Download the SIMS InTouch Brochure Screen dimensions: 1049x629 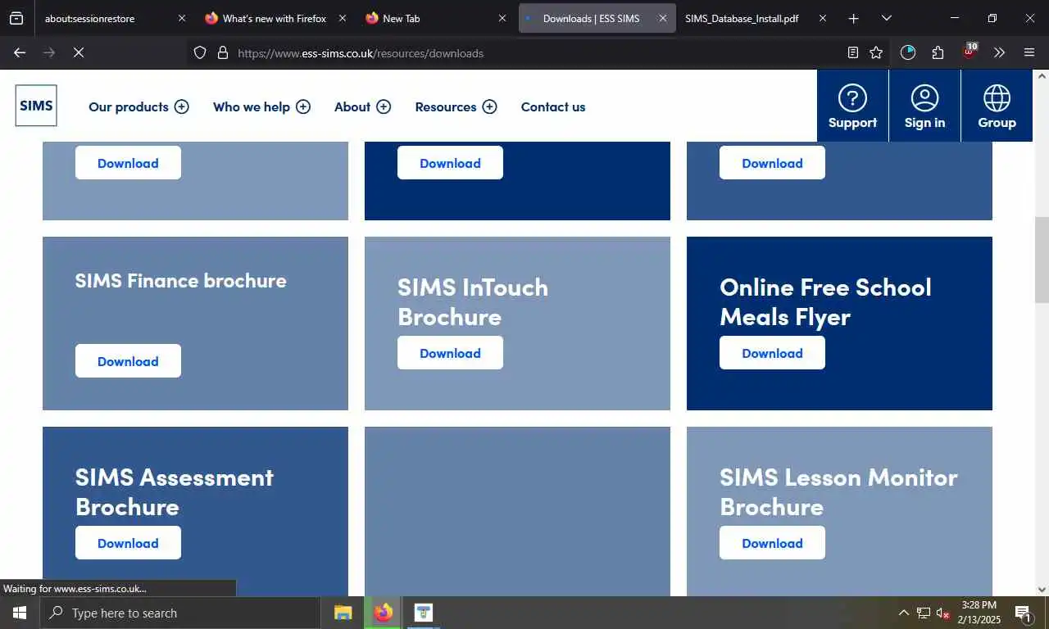(x=450, y=353)
